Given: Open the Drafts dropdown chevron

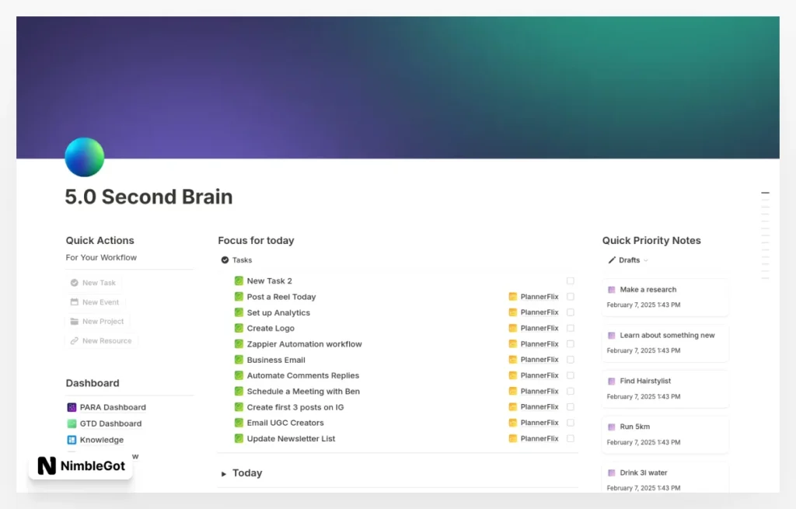Looking at the screenshot, I should pyautogui.click(x=646, y=260).
